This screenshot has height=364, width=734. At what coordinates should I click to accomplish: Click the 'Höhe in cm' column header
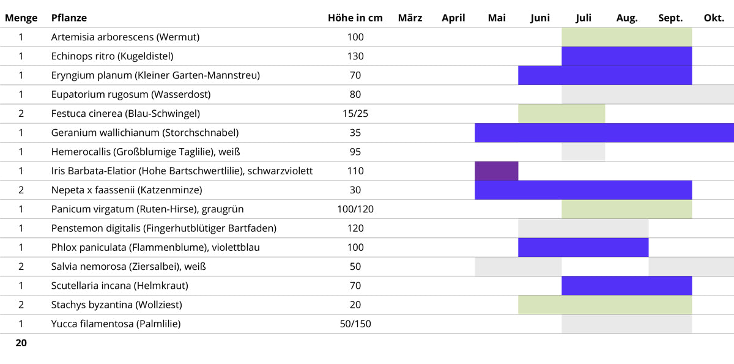tap(355, 18)
